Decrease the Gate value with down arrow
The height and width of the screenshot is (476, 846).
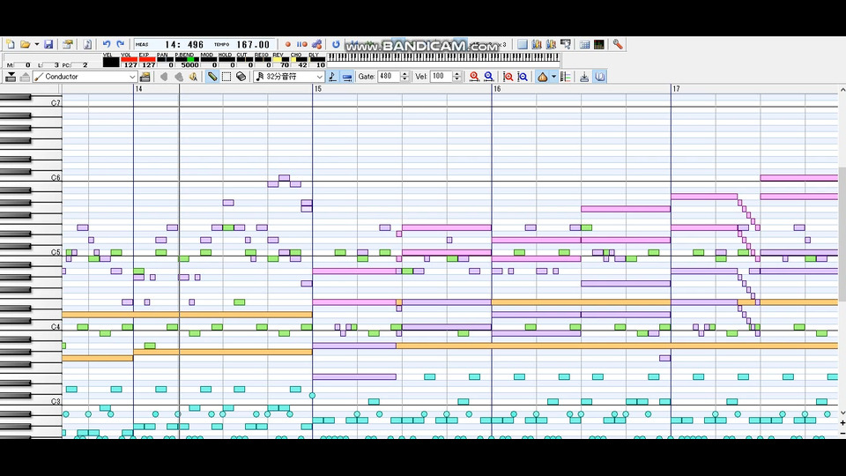point(404,79)
